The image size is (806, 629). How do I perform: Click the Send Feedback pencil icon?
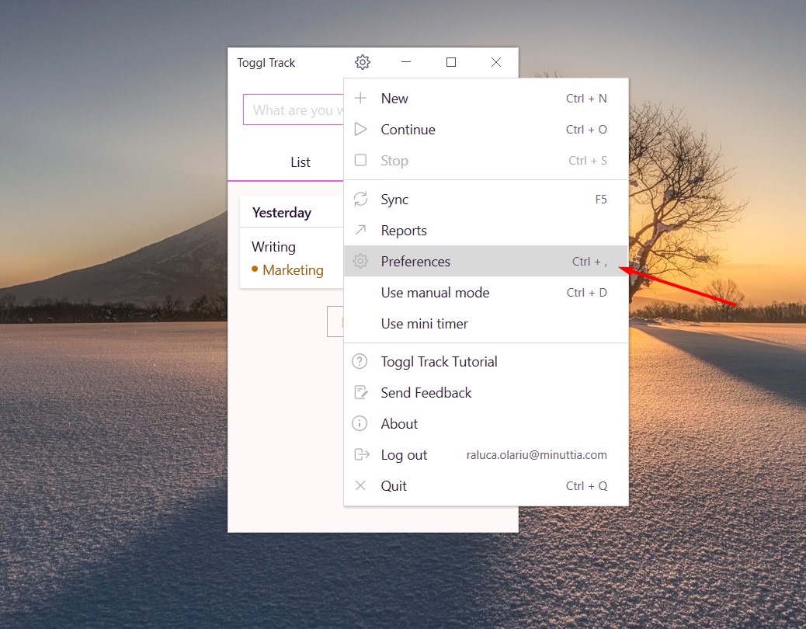(359, 392)
